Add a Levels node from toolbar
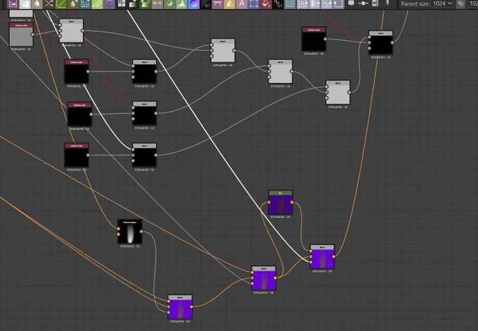Screen dimensions: 478x331 (x=181, y=4)
